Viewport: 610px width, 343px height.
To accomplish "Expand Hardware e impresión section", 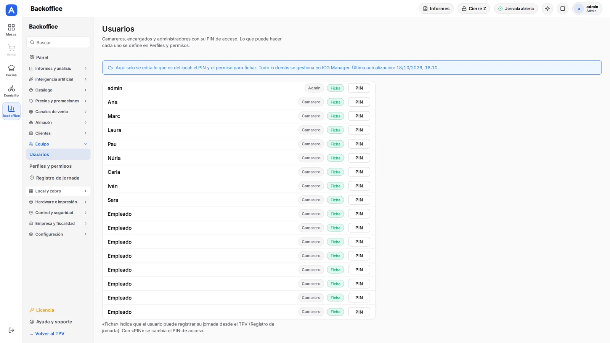I will (x=58, y=202).
